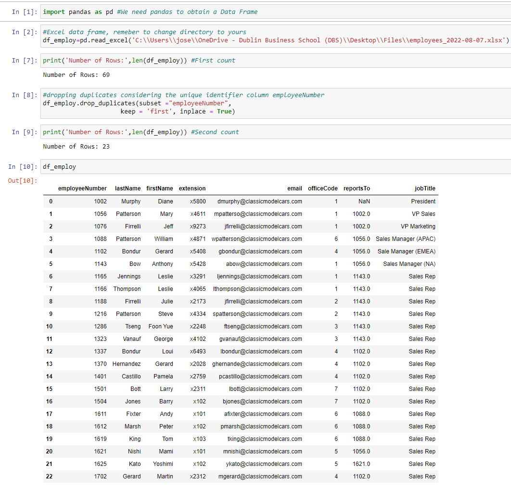This screenshot has width=511, height=489.
Task: Click first name Diane
Action: (166, 201)
